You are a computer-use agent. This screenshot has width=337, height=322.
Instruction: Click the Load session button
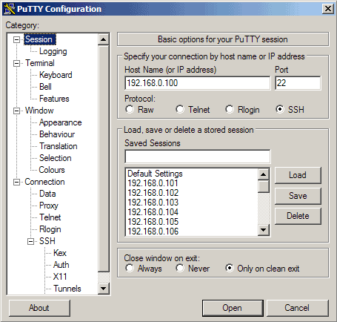pyautogui.click(x=298, y=175)
